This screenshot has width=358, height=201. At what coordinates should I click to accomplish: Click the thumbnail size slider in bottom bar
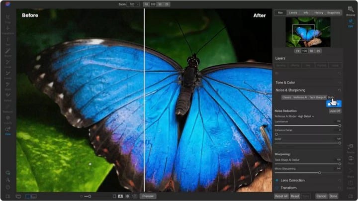pyautogui.click(x=86, y=196)
